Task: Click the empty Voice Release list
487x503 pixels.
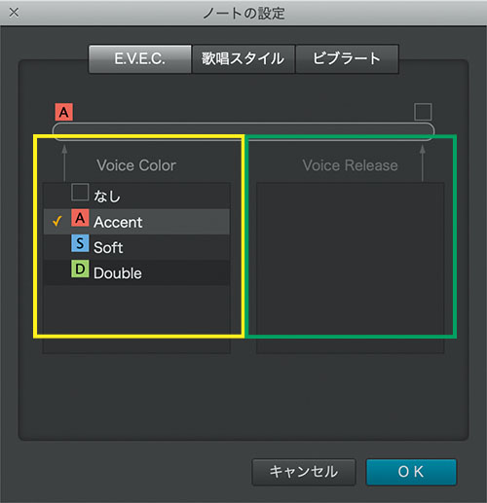Action: click(350, 268)
